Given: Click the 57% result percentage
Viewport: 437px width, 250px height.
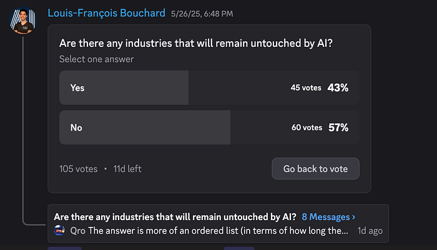Looking at the screenshot, I should (338, 127).
